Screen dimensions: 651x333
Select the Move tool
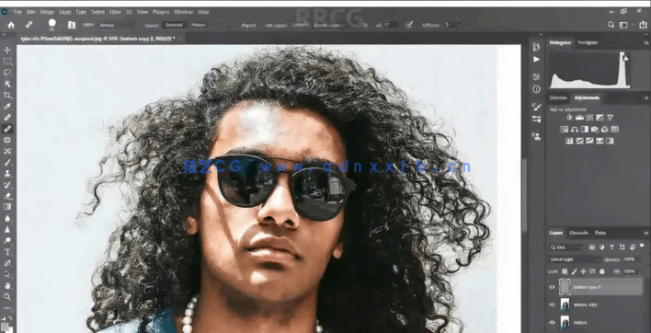[7, 51]
